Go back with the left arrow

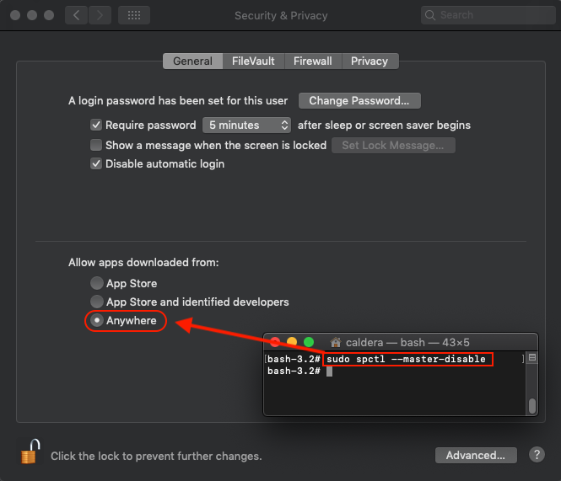coord(76,15)
